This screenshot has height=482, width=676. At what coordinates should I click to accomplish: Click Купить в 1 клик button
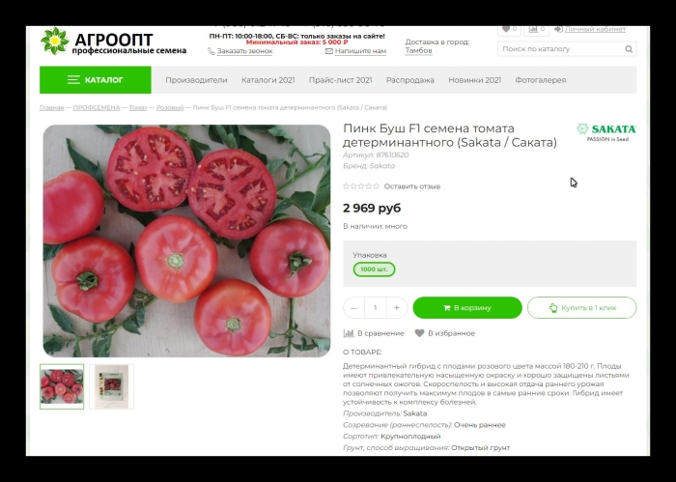coord(581,308)
